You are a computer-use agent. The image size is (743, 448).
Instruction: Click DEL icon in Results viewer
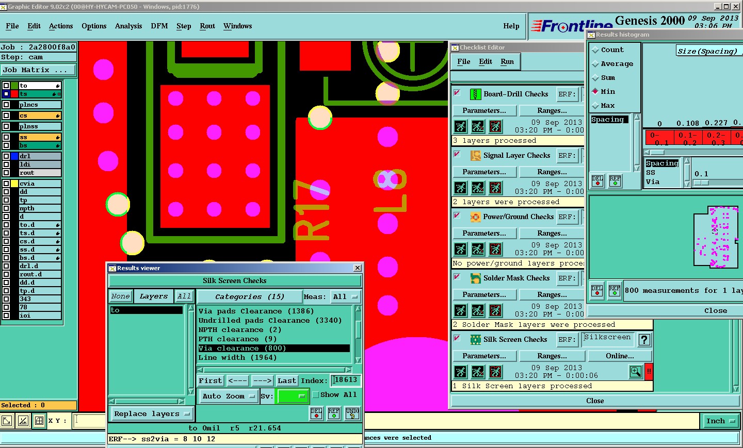316,413
